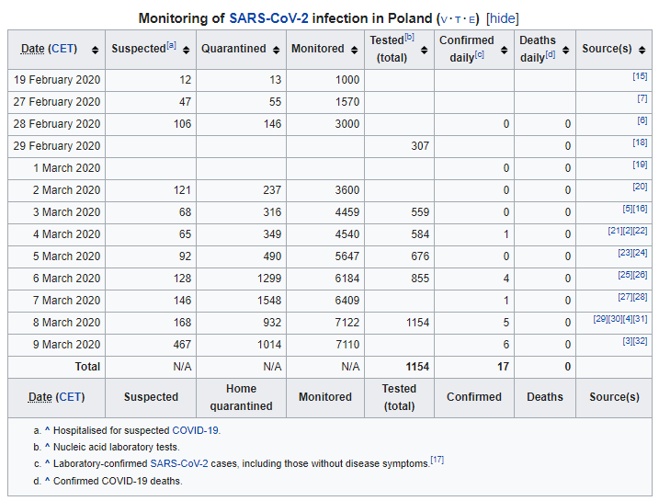Select Suspected value 467
The height and width of the screenshot is (501, 659).
182,345
